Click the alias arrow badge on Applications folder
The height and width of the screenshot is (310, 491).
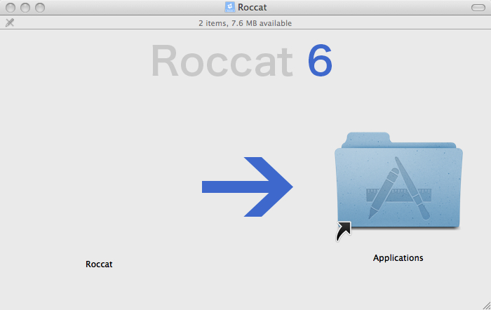(x=344, y=231)
